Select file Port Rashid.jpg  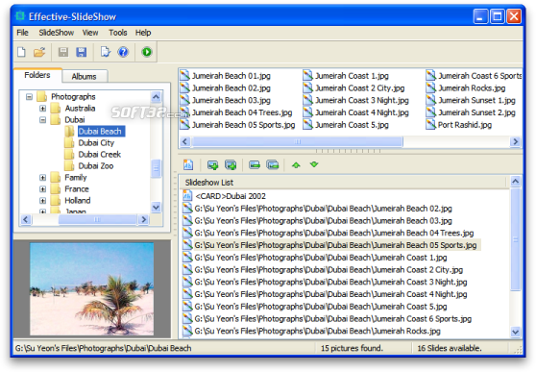(x=465, y=125)
